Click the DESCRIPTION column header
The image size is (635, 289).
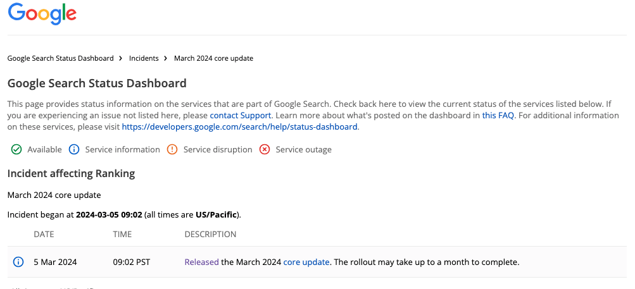(210, 235)
